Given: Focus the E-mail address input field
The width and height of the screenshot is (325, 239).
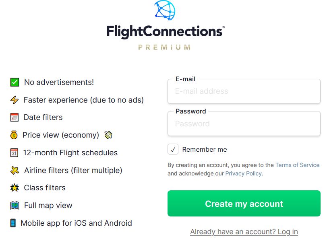Looking at the screenshot, I should point(244,91).
